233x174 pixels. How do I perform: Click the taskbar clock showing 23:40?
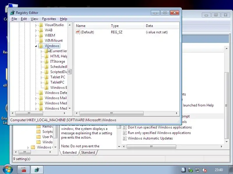point(219,170)
